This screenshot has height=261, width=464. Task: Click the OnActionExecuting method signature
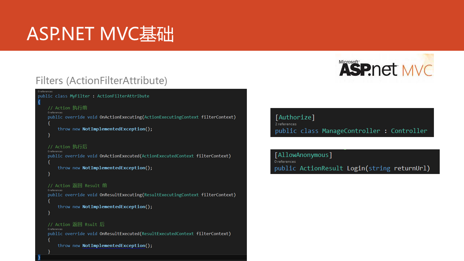142,117
